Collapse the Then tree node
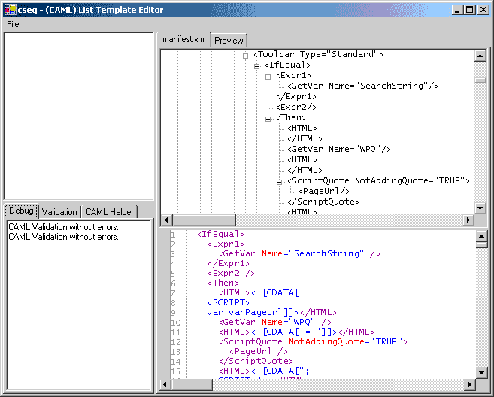This screenshot has height=397, width=494. click(x=268, y=119)
